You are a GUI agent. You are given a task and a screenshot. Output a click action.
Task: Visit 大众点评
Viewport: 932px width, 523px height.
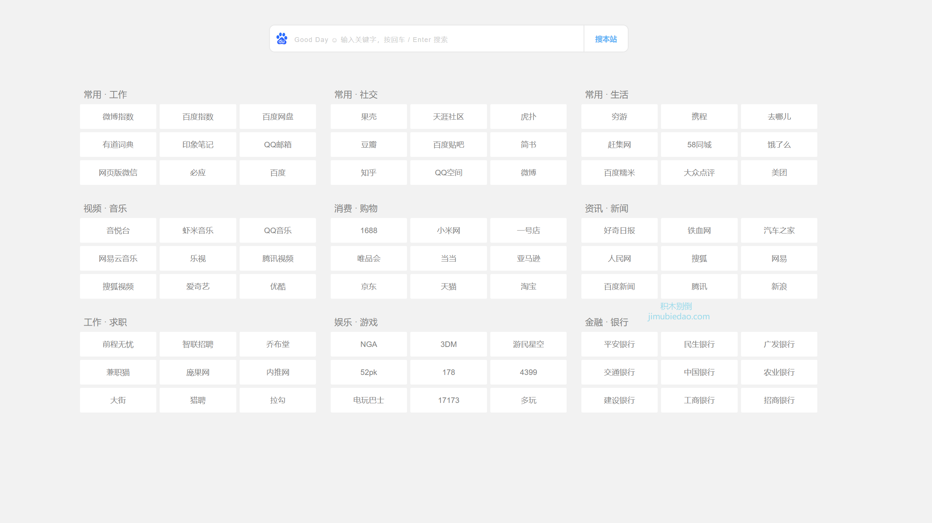[699, 173]
